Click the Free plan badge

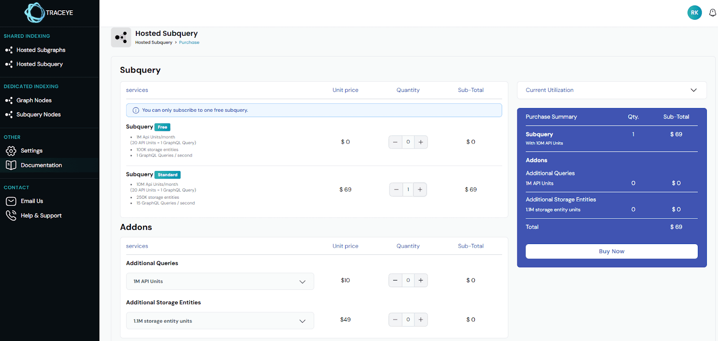[x=162, y=127]
